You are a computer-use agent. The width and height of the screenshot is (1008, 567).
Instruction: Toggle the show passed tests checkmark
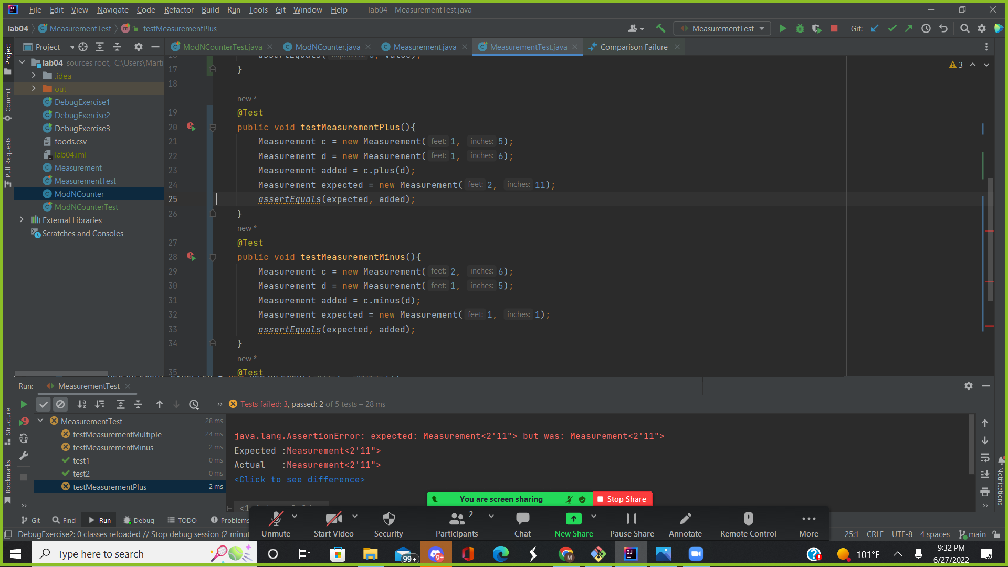[x=44, y=404]
